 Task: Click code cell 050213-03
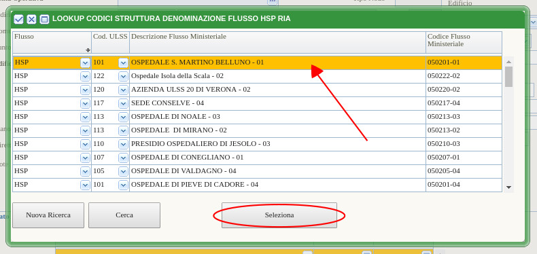pos(464,117)
